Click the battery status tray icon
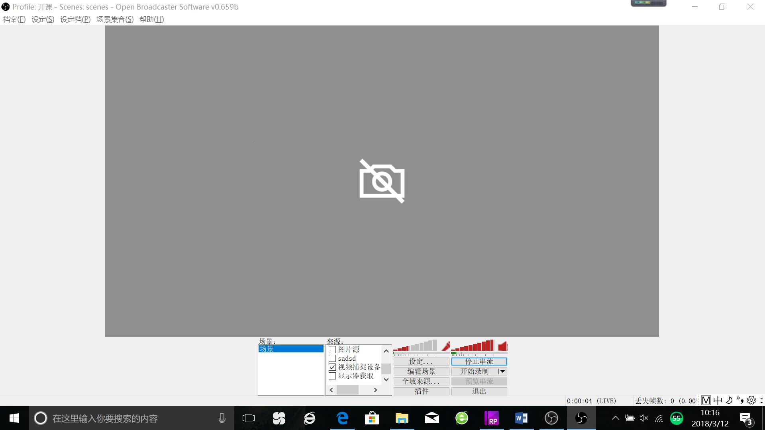This screenshot has height=430, width=765. click(x=630, y=418)
